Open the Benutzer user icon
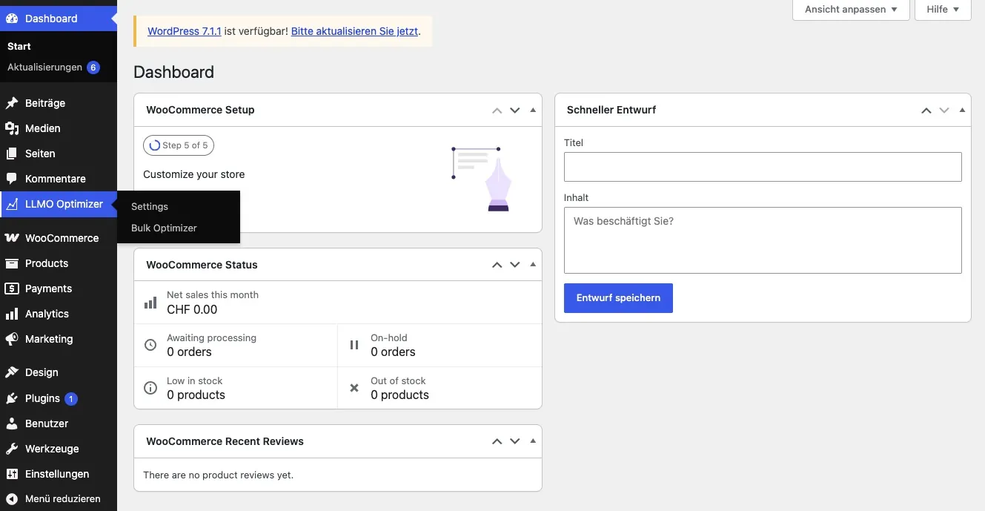The image size is (985, 511). pos(12,423)
